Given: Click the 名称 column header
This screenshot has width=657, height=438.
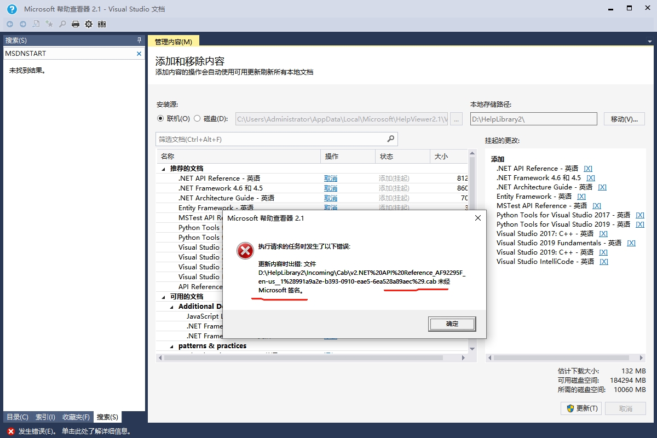Looking at the screenshot, I should tap(238, 157).
